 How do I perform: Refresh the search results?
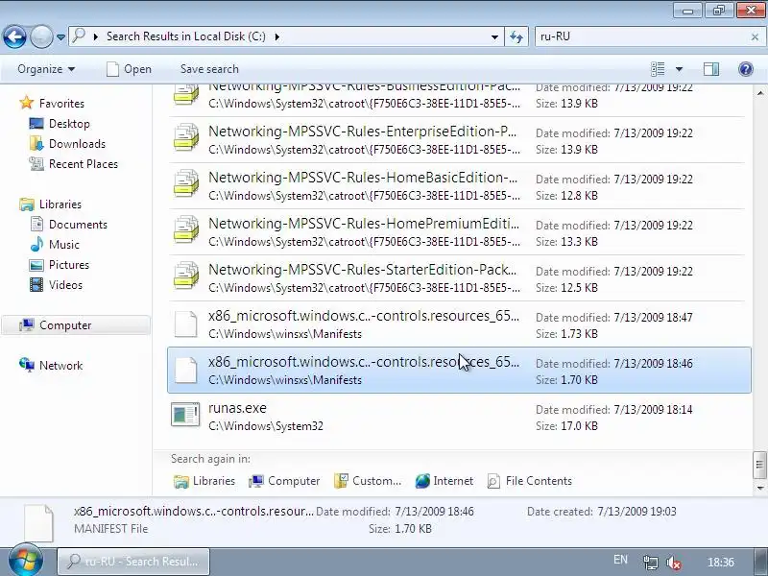click(516, 36)
